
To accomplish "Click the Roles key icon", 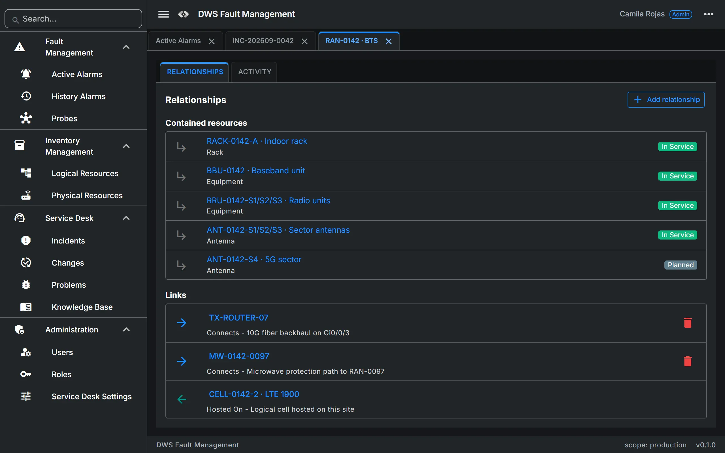I will (26, 374).
